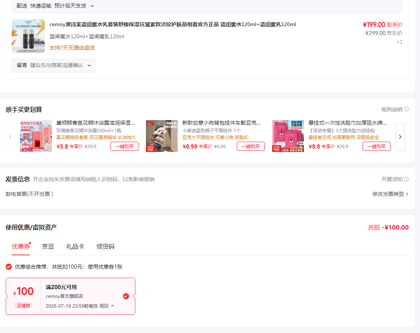
Task: Click the 共抵 -¥100.00 discount total
Action: [x=388, y=228]
